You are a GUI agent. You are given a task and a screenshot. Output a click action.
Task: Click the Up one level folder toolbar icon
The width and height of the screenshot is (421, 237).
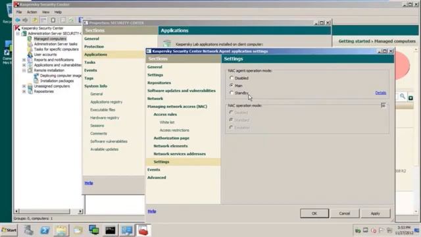35,20
